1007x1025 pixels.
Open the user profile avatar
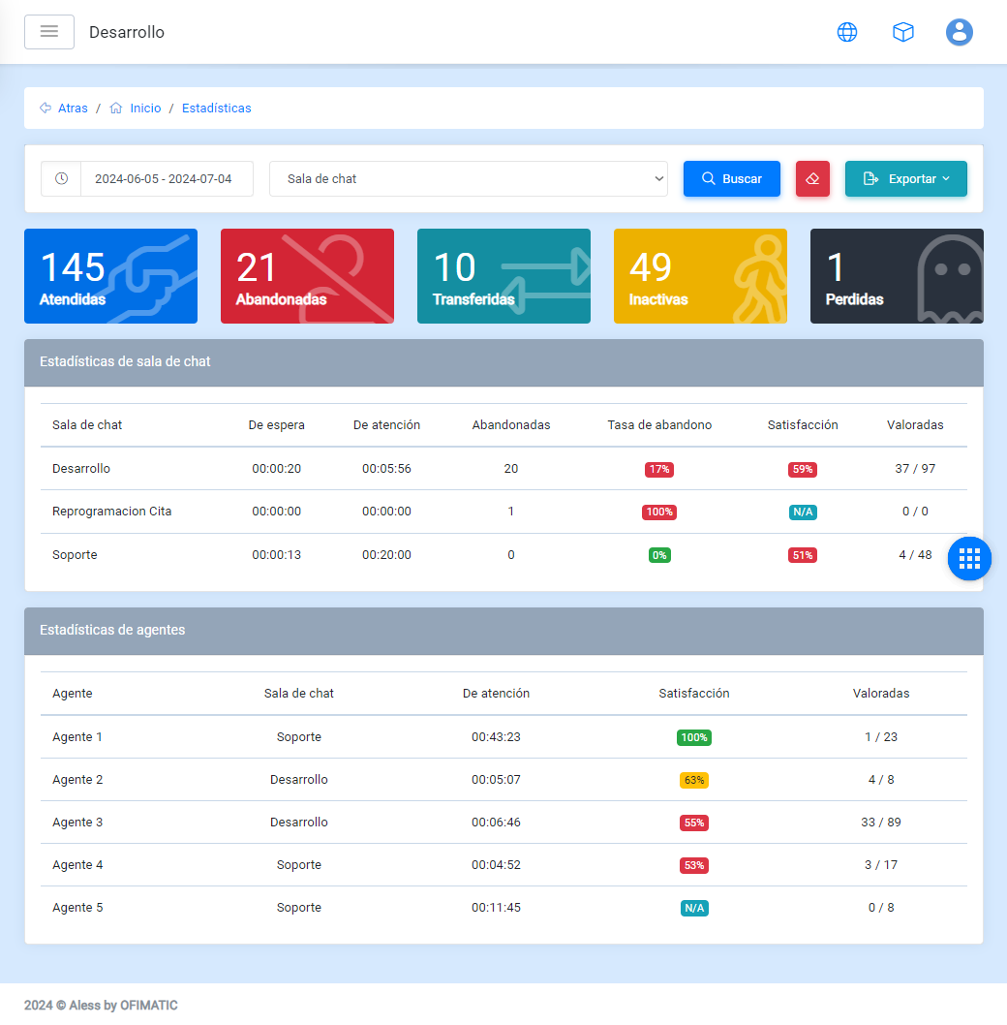click(959, 32)
